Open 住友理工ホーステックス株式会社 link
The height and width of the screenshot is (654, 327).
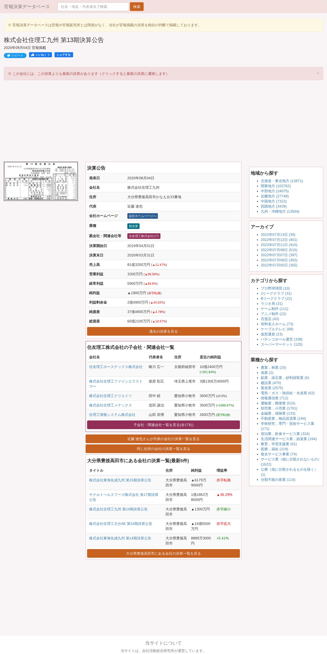(x=116, y=367)
